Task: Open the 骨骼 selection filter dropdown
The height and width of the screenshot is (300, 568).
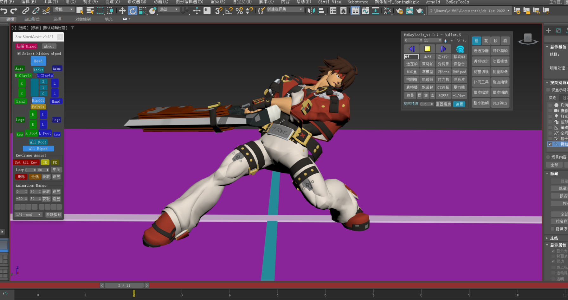Action: 64,10
